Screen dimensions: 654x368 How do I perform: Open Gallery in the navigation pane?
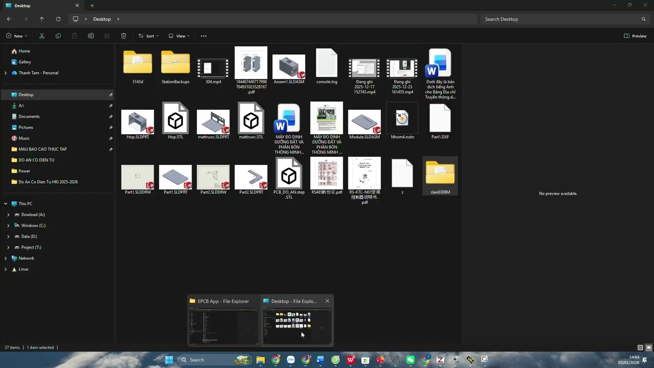click(x=25, y=62)
